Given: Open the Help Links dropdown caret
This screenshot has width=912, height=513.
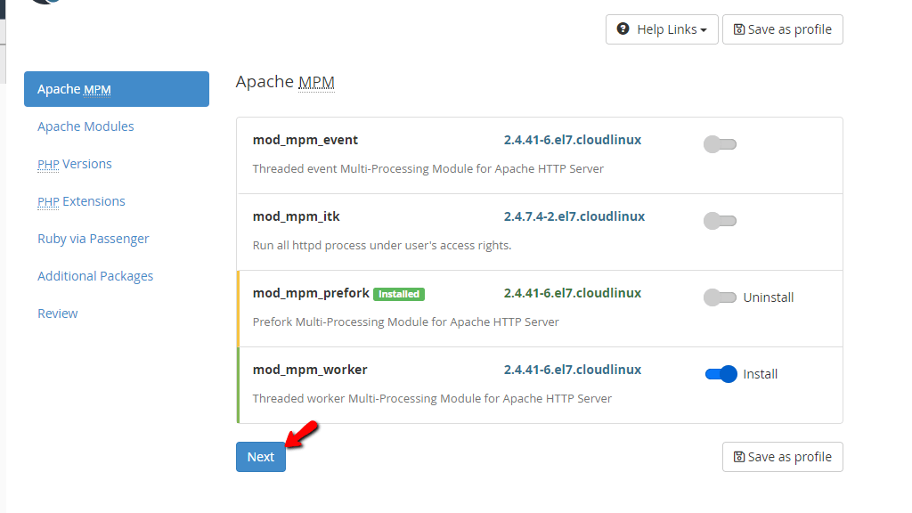Looking at the screenshot, I should [704, 29].
